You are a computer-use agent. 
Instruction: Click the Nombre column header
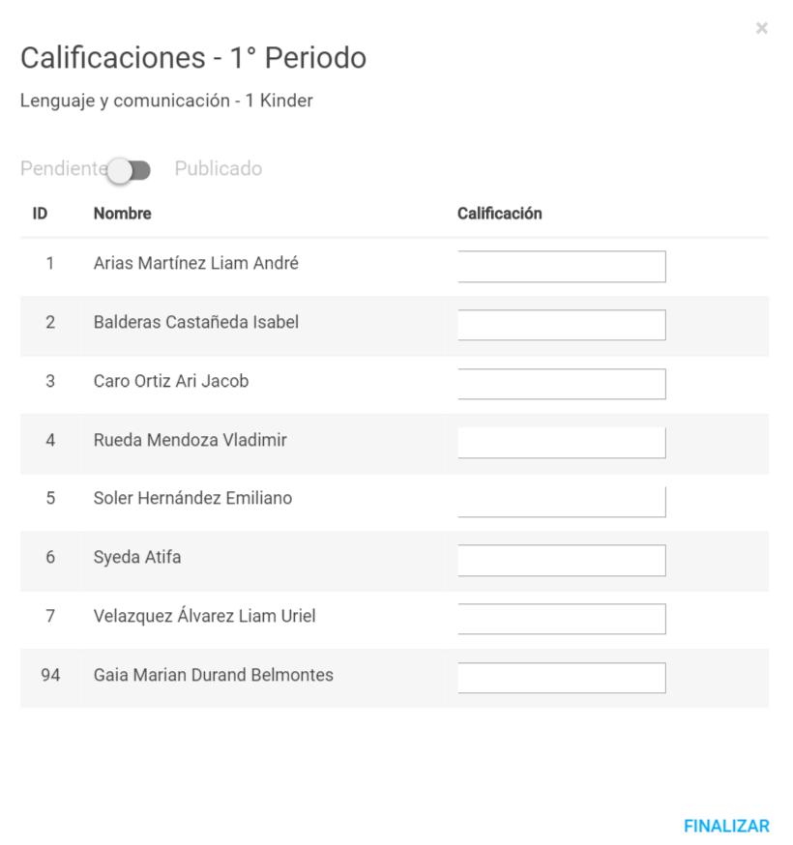click(123, 214)
